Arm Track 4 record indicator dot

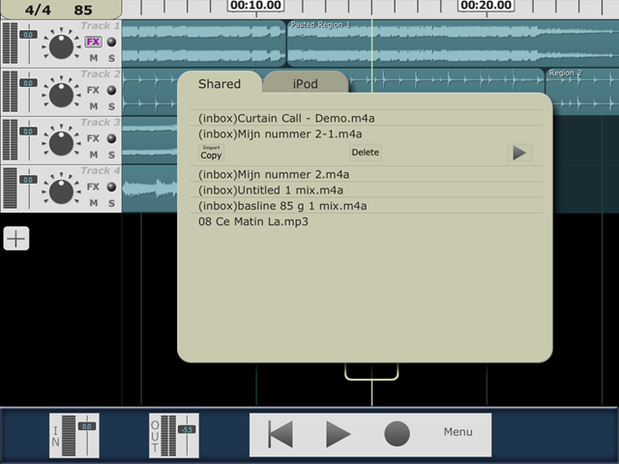(111, 188)
